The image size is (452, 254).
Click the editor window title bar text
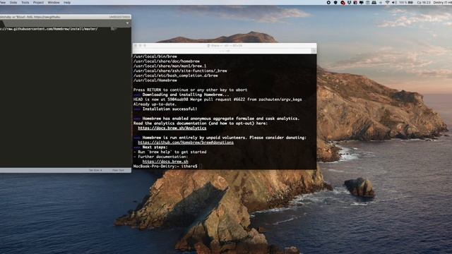[x=30, y=17]
